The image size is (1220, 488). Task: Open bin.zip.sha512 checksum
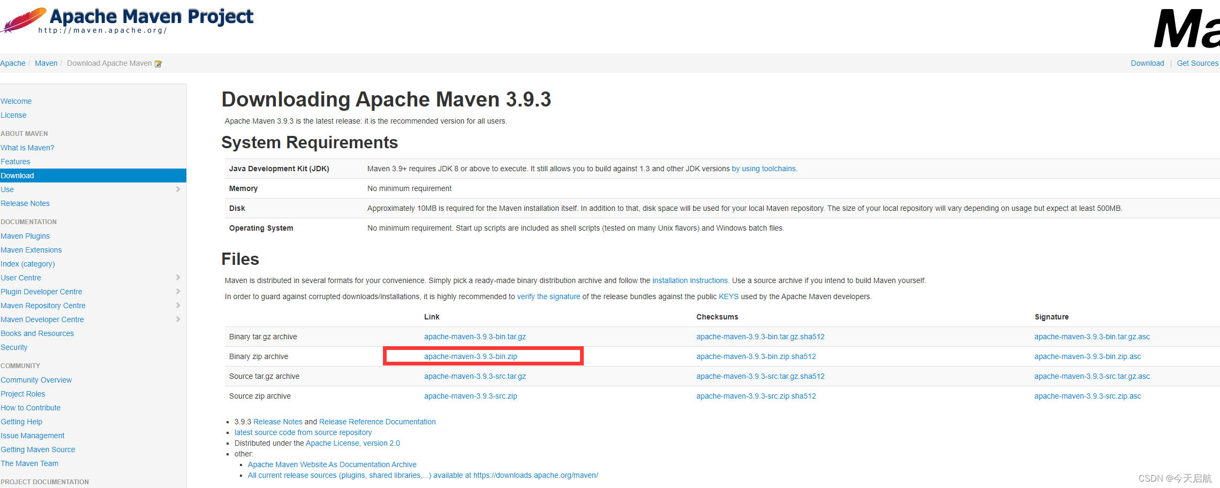click(x=756, y=356)
